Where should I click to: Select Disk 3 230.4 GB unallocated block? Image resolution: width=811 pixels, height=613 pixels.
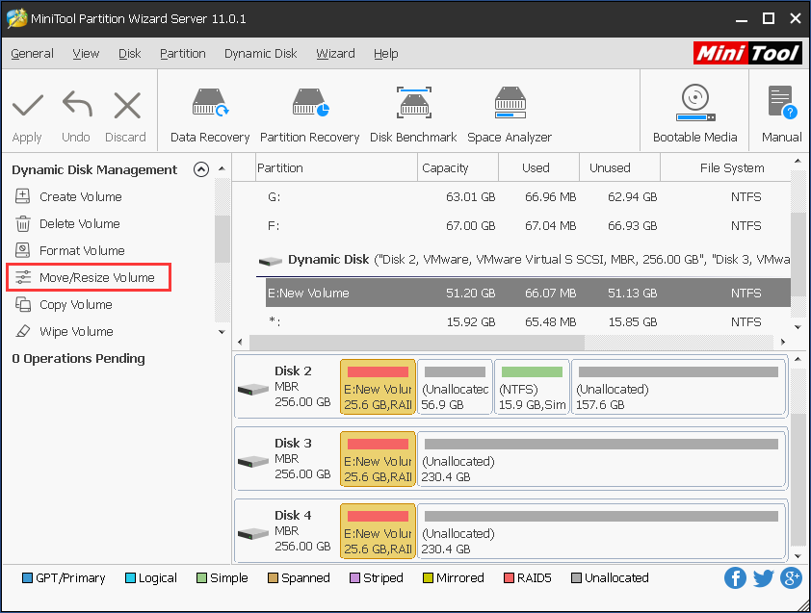point(602,459)
